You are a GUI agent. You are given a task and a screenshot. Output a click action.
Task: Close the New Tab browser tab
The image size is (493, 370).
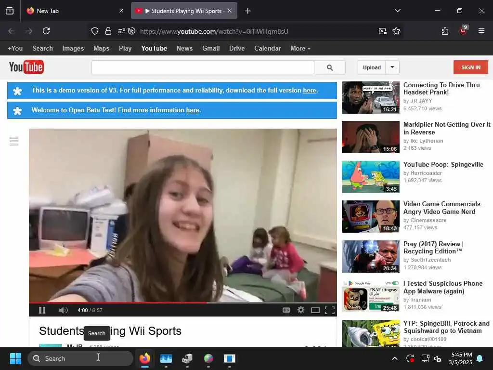pos(121,11)
